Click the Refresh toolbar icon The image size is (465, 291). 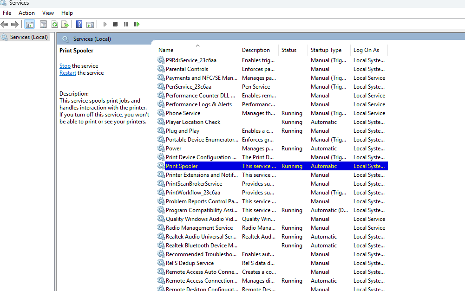(54, 24)
